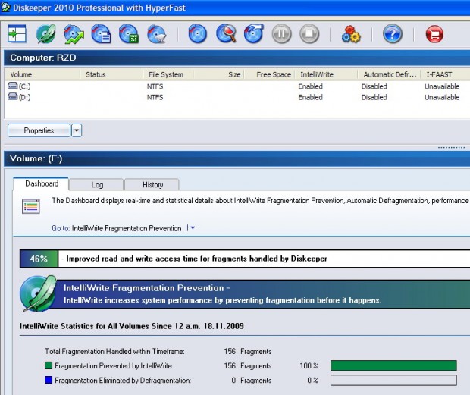Sort by the IntelliWrite column header

[326, 74]
